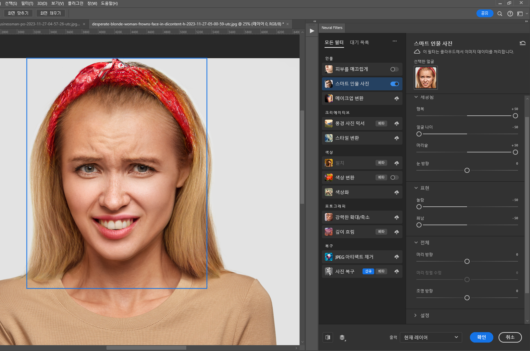This screenshot has height=351, width=530.
Task: Click the canvas horizontal scrollbar thumb
Action: pos(146,348)
